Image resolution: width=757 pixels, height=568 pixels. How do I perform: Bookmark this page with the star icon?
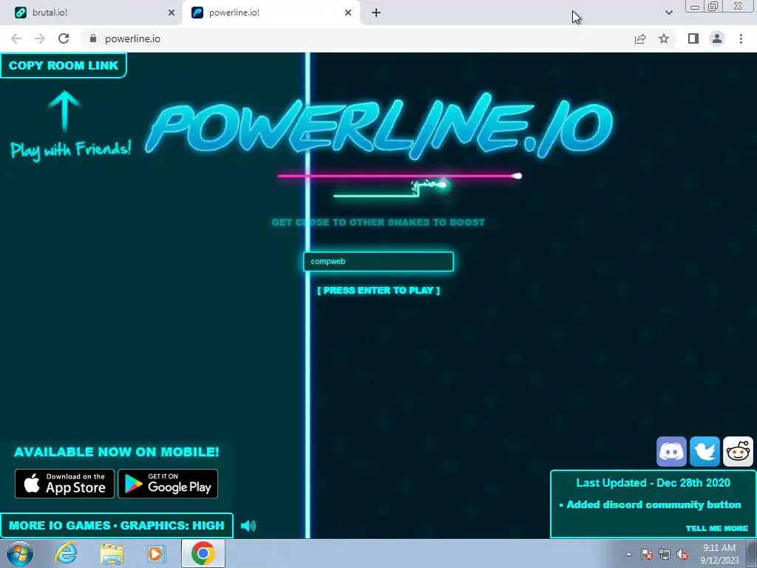664,38
